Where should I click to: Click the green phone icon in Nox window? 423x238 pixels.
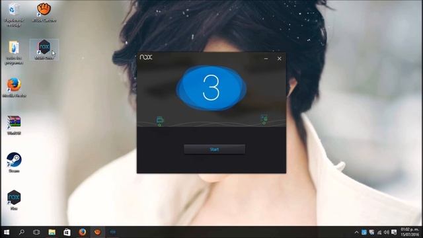264,119
